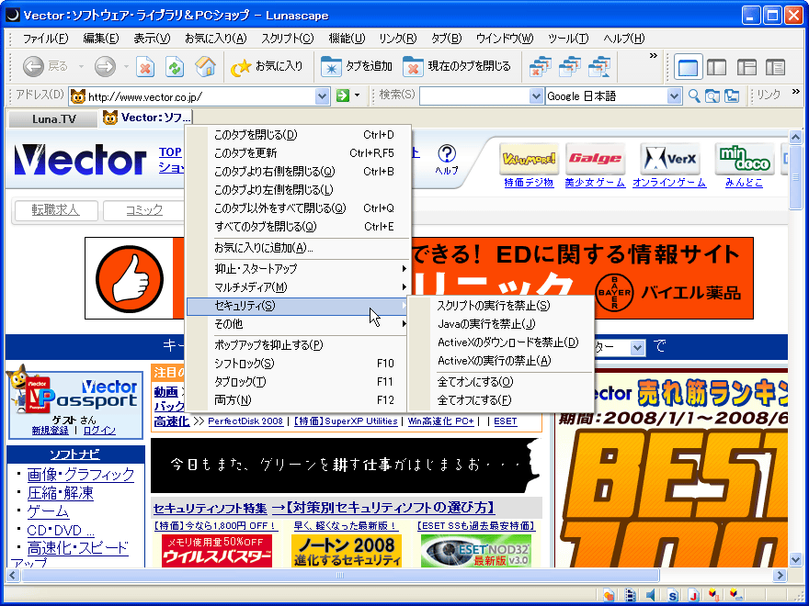
Task: Click the search folder icon beside magnifier
Action: [x=712, y=95]
